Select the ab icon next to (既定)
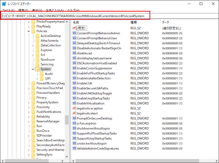The height and width of the screenshot is (163, 219). point(75,28)
